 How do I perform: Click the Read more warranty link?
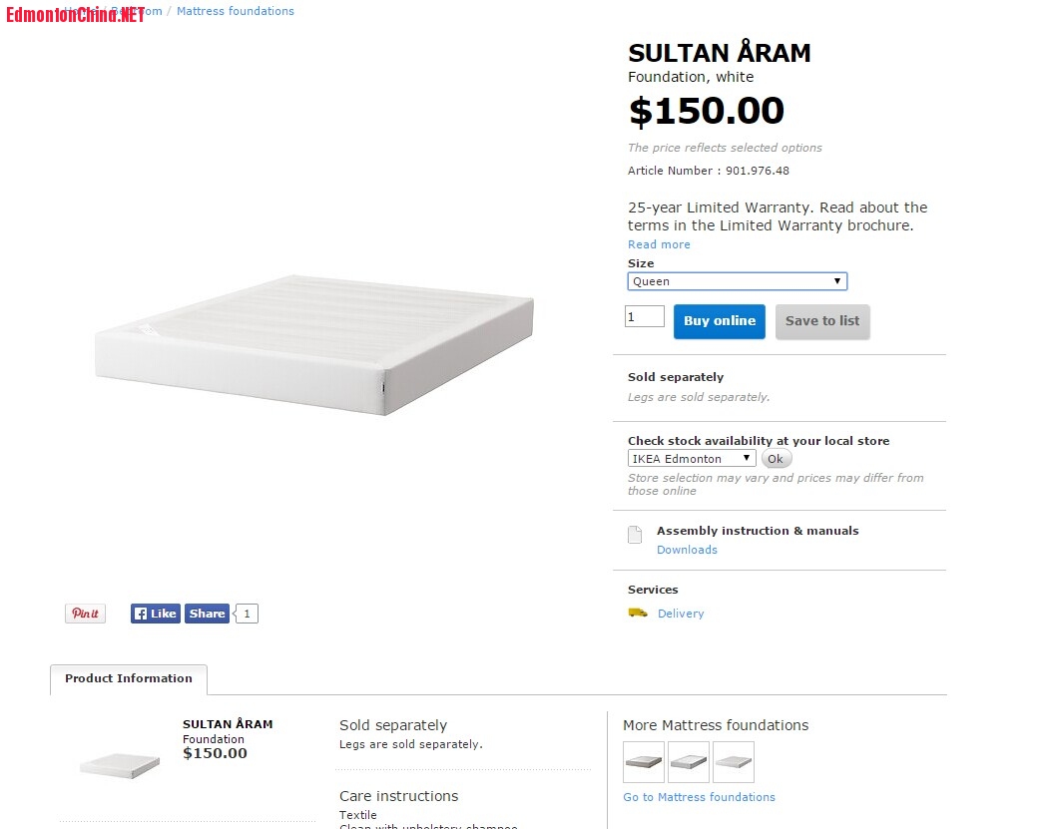pyautogui.click(x=659, y=244)
